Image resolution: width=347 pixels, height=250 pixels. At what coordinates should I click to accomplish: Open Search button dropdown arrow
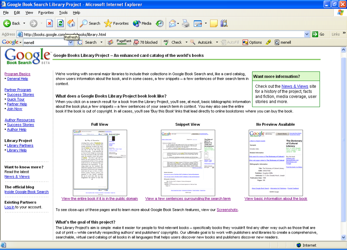pyautogui.click(x=101, y=42)
